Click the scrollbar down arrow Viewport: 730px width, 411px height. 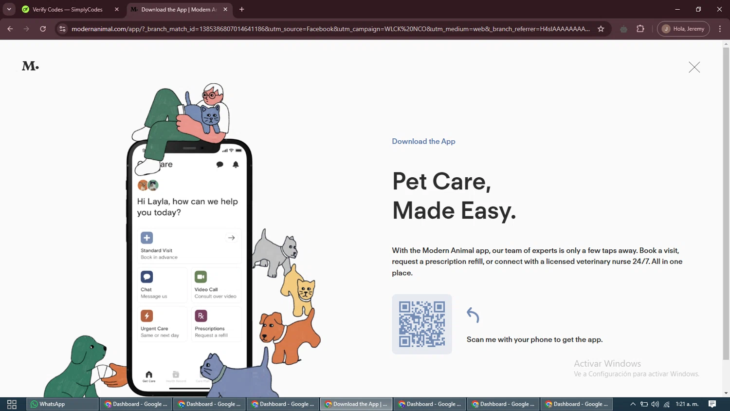coord(726,393)
